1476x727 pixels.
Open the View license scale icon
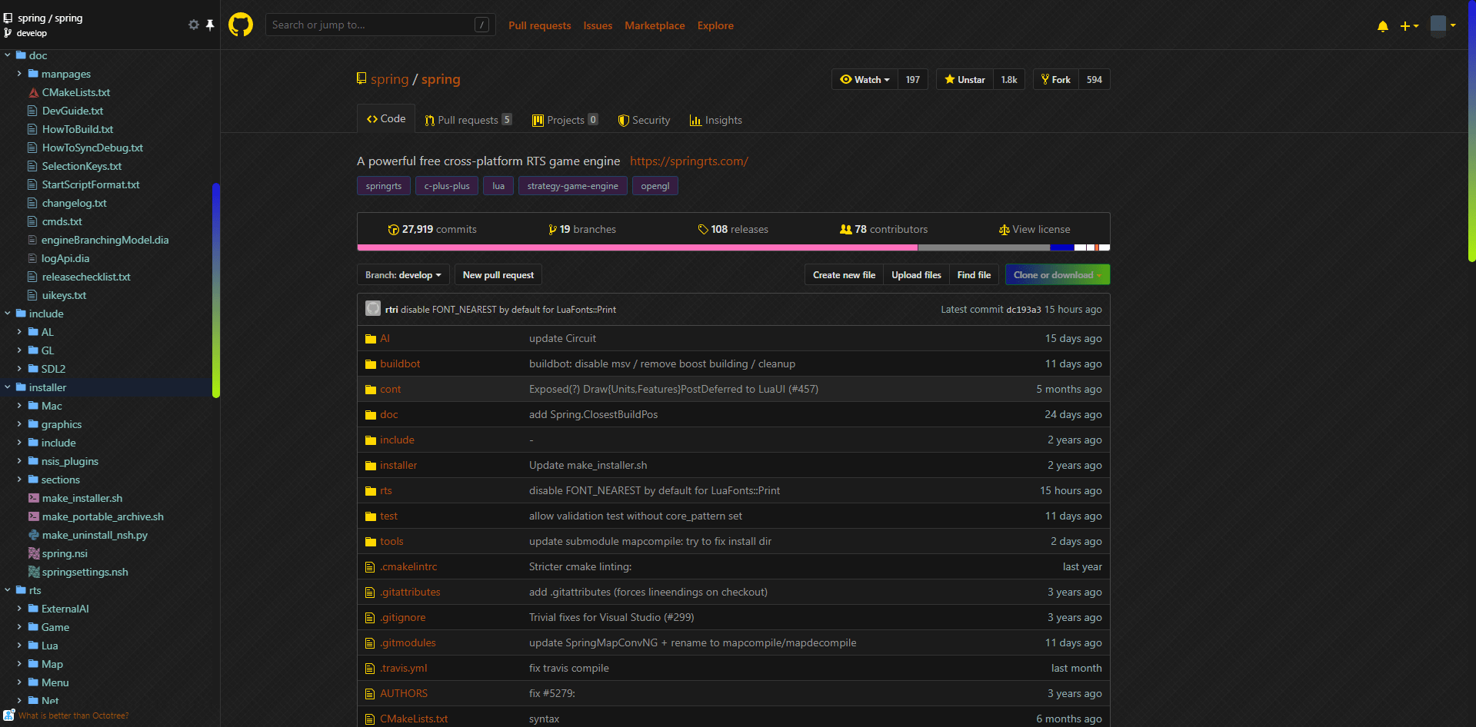[x=1004, y=229]
